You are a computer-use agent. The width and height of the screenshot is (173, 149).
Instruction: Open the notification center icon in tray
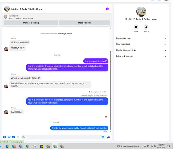point(169,146)
